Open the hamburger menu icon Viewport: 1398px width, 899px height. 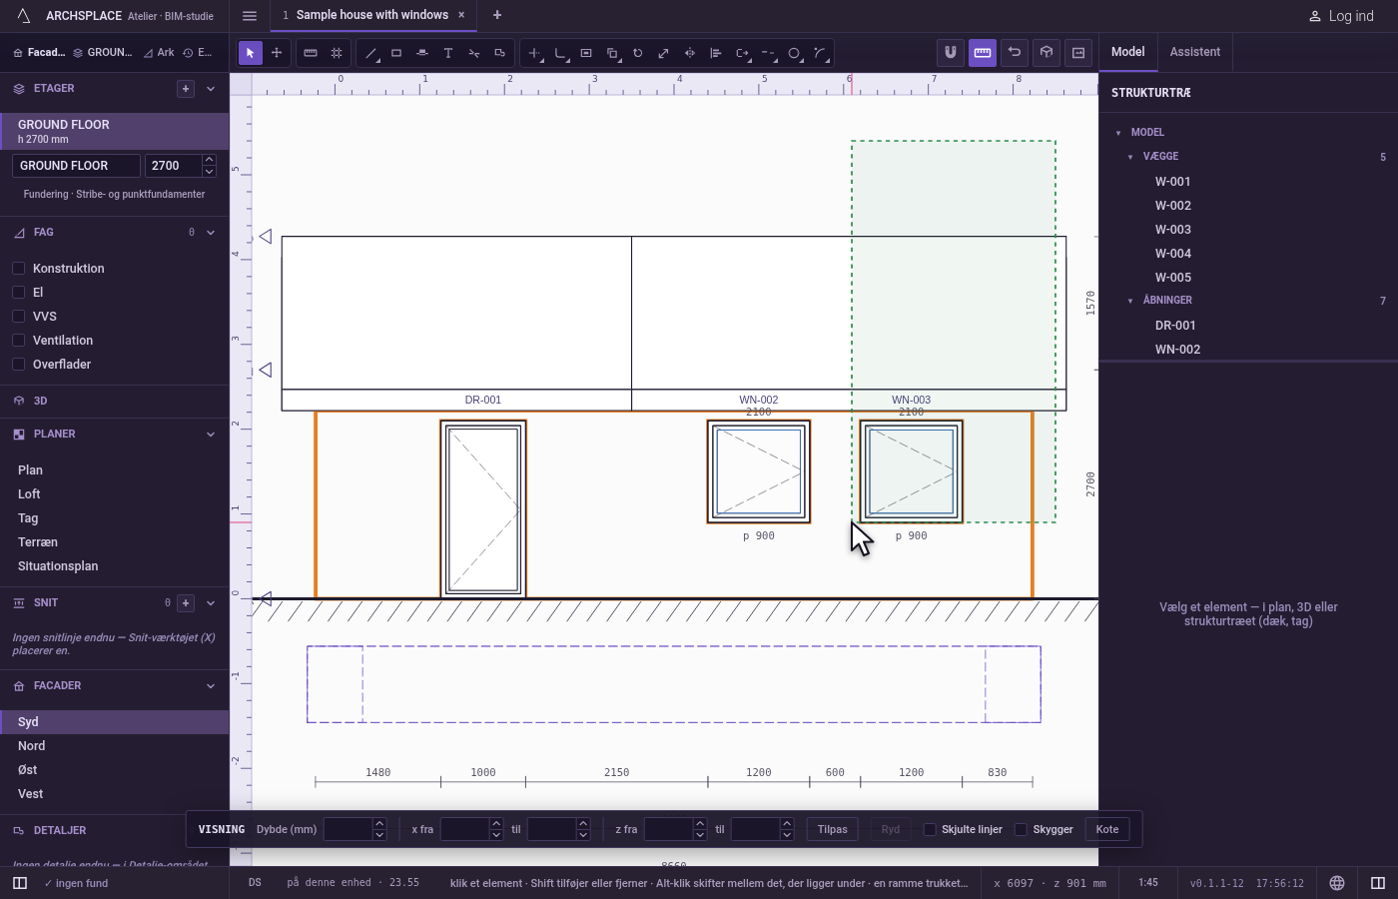point(250,16)
